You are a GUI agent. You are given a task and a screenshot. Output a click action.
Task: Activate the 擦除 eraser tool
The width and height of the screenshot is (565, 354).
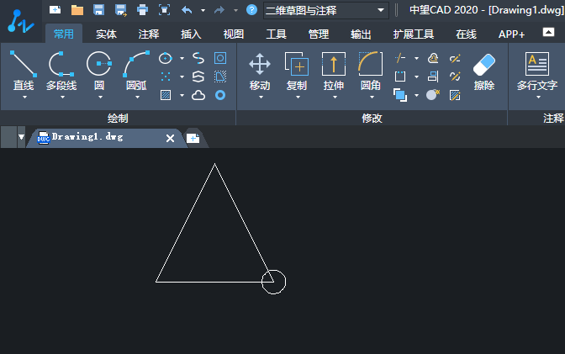tap(484, 71)
